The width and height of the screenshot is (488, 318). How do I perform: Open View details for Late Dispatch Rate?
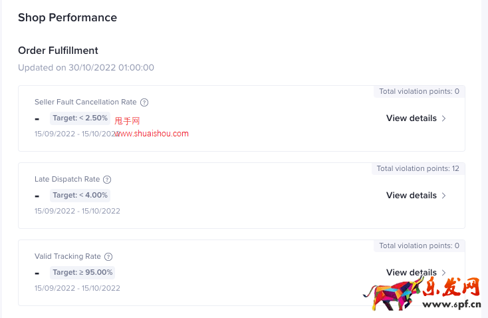pos(411,196)
